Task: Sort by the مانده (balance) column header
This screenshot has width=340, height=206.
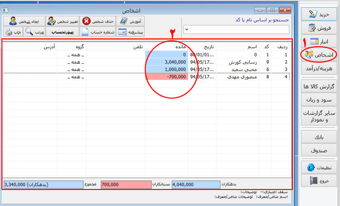Action: tap(167, 47)
